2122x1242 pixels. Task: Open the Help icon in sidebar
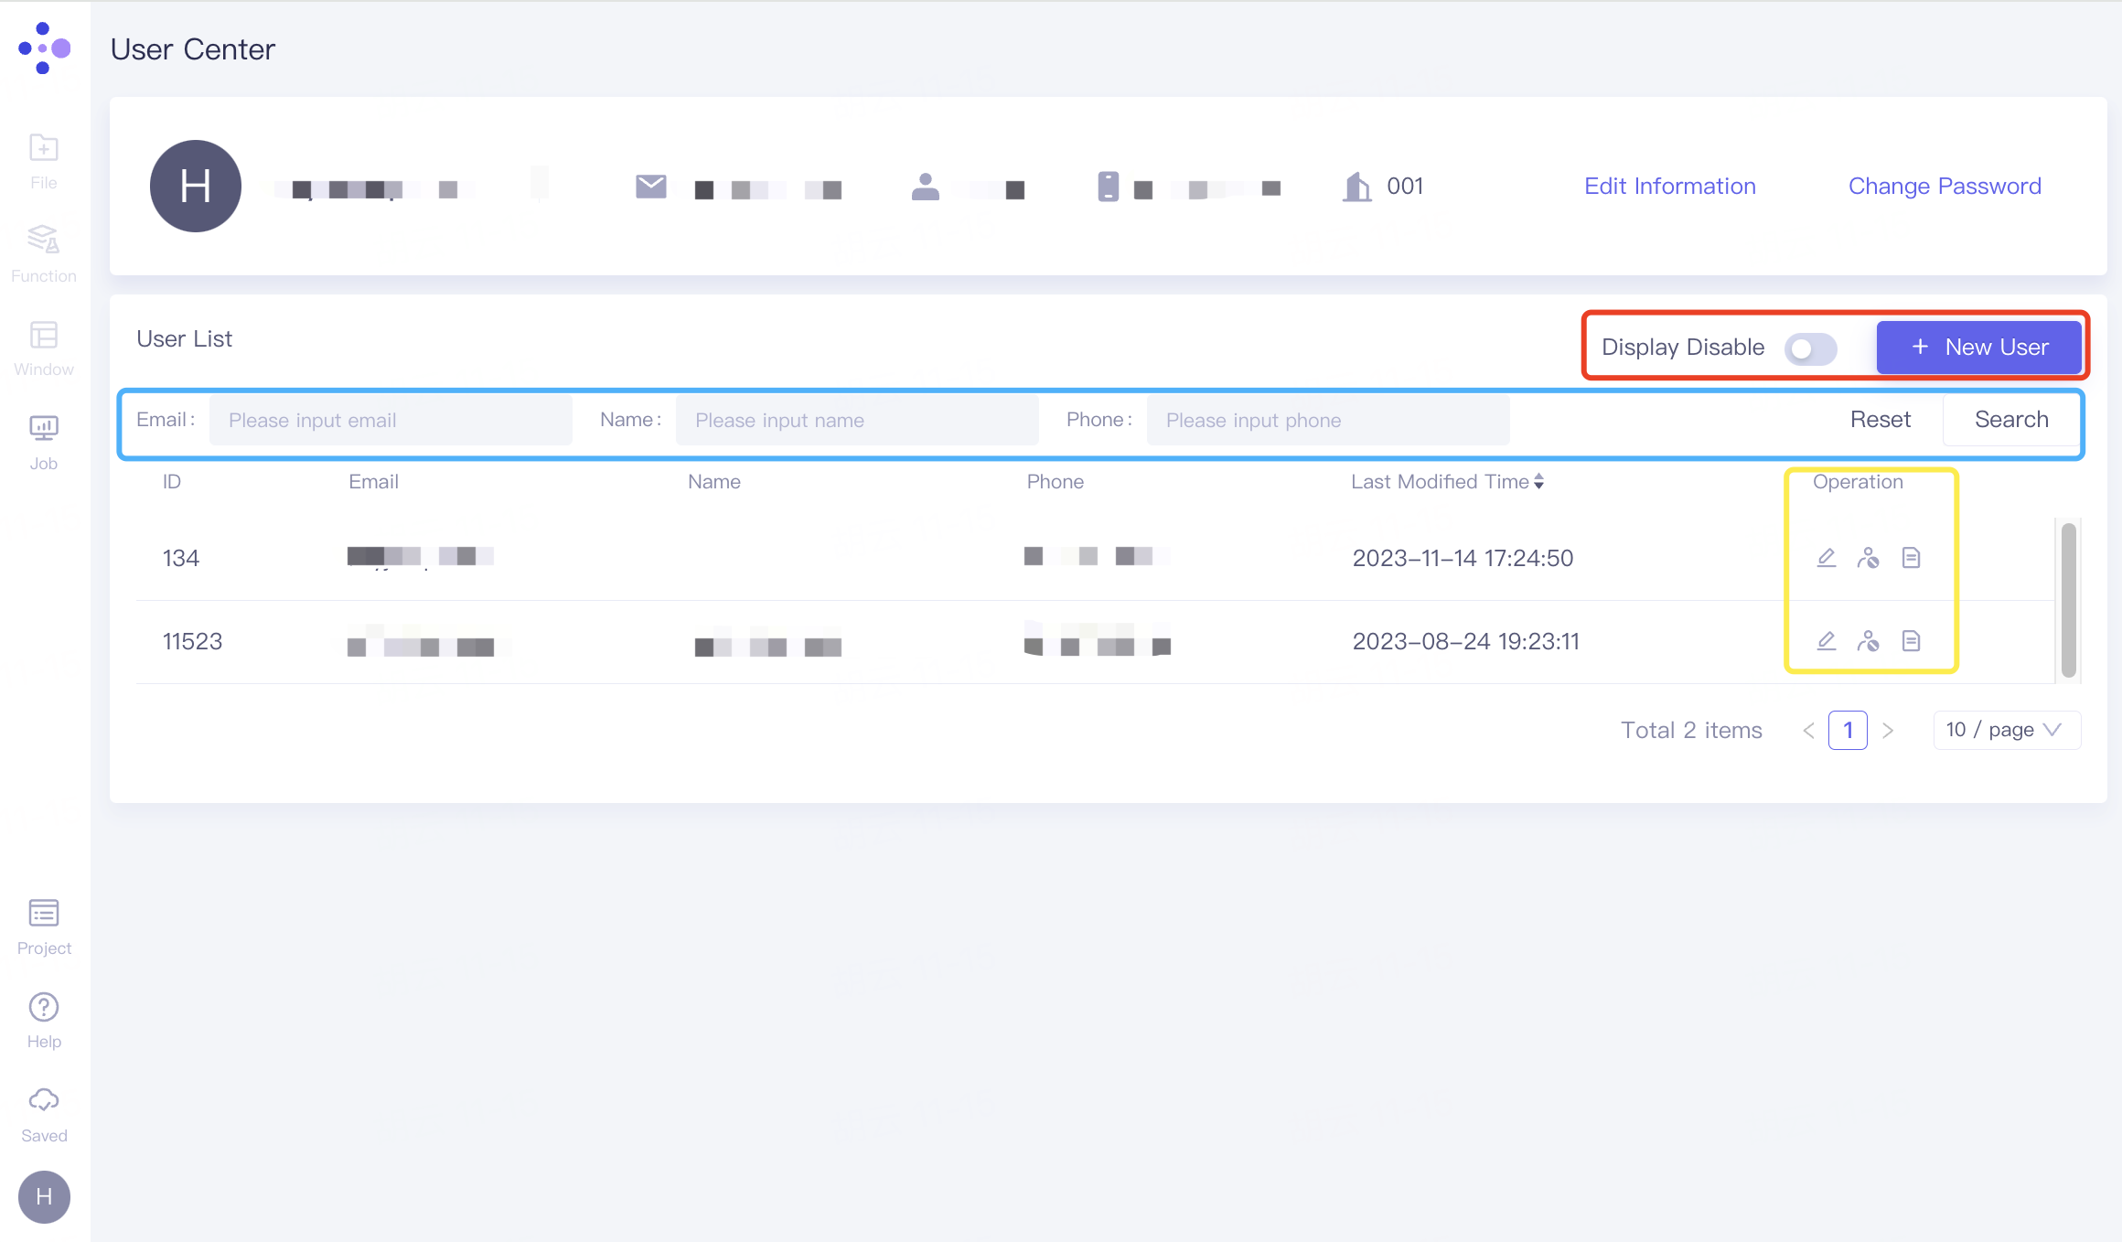(x=43, y=1020)
